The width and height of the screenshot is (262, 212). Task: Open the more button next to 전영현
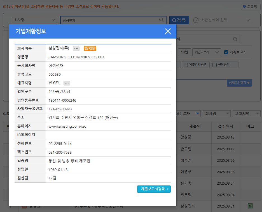tap(67, 83)
